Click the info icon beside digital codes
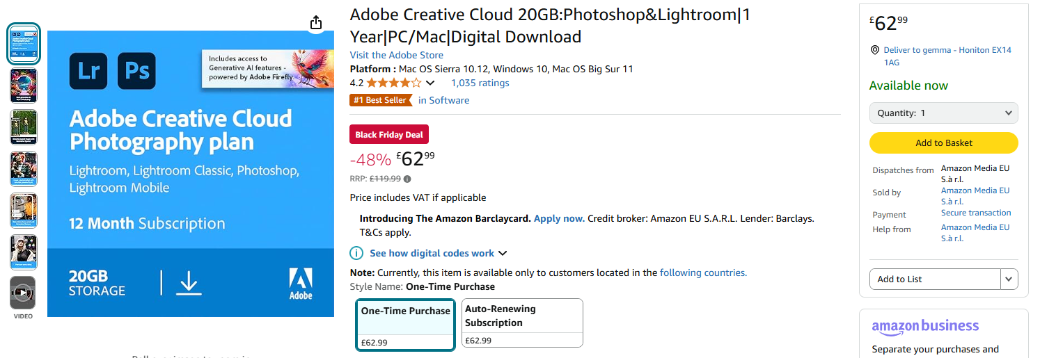This screenshot has height=358, width=1040. [x=356, y=253]
